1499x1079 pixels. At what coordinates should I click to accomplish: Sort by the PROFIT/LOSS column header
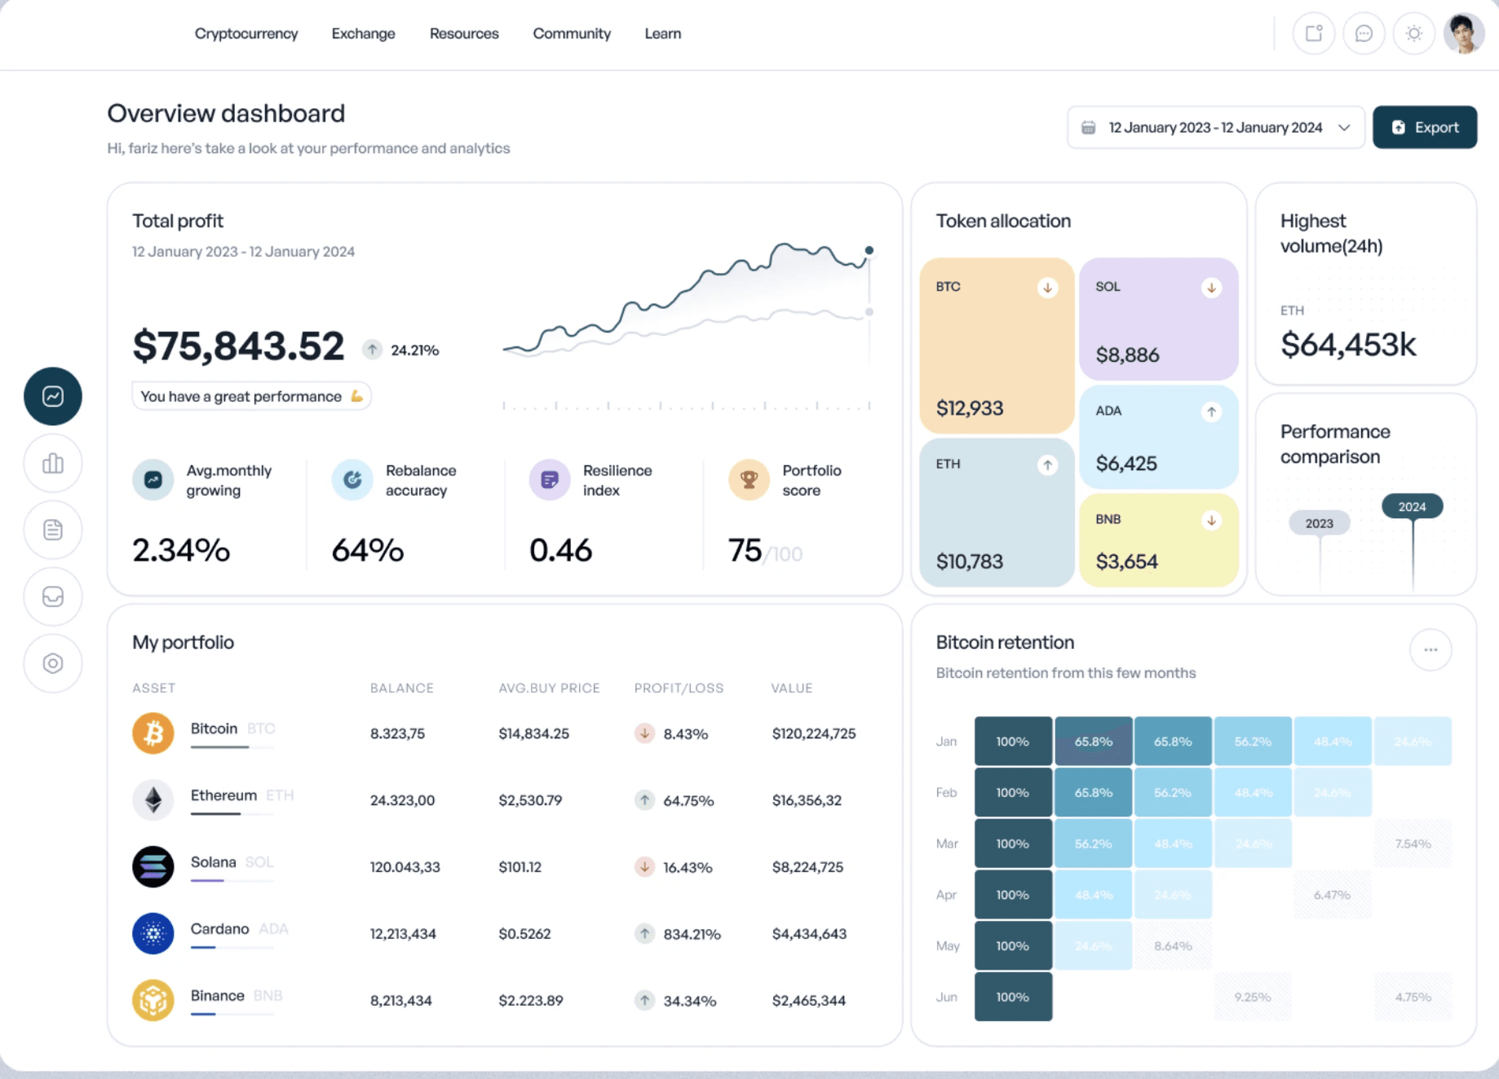coord(679,688)
